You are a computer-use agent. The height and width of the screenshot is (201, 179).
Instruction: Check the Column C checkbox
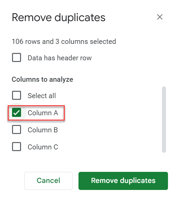click(x=16, y=147)
